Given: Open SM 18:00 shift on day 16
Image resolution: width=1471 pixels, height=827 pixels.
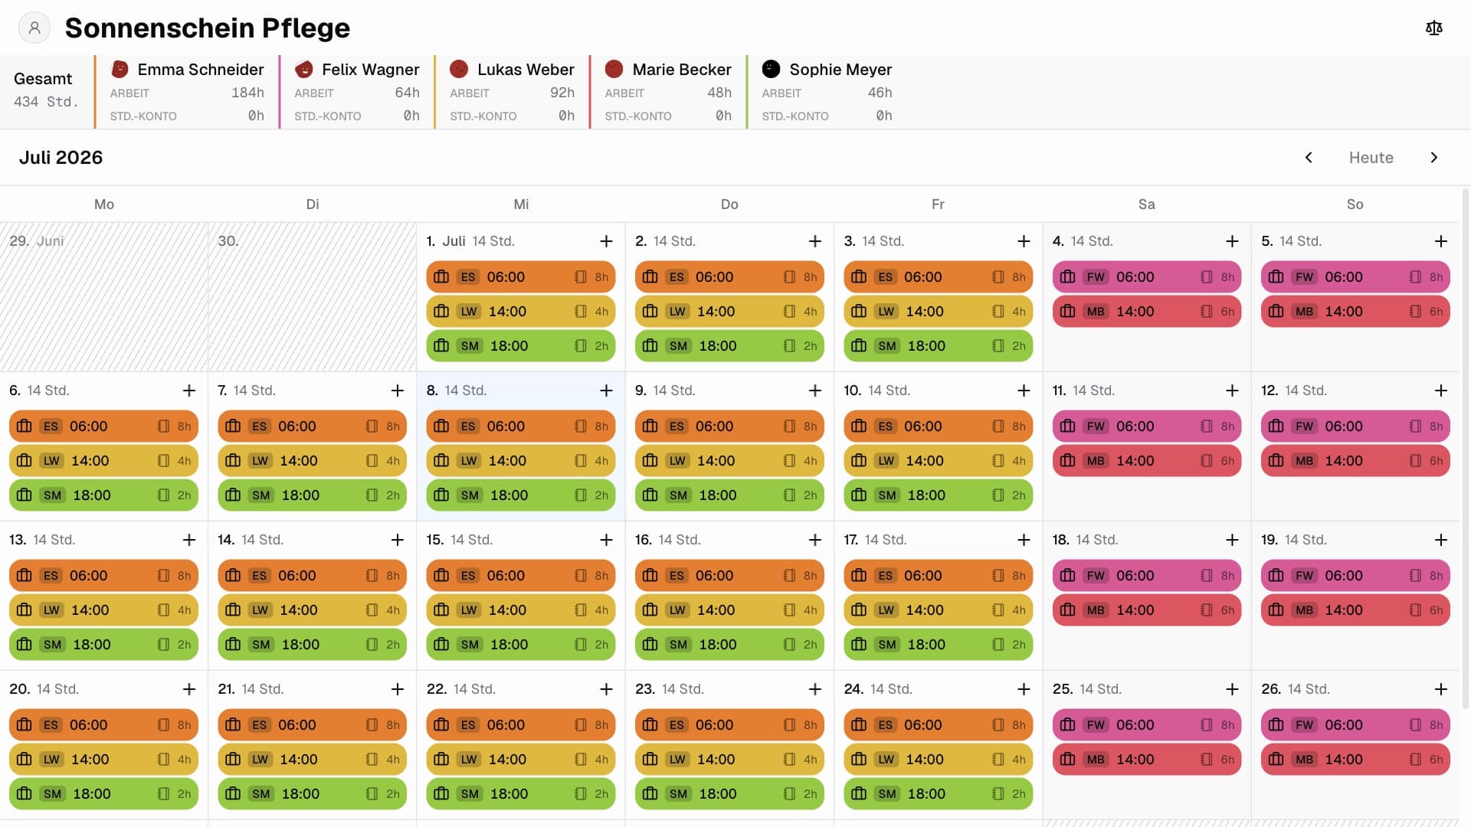Looking at the screenshot, I should pos(729,644).
